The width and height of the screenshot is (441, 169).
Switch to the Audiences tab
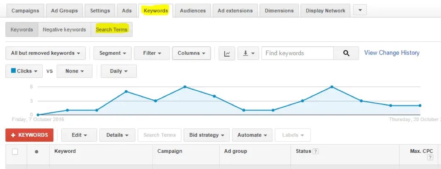[193, 11]
